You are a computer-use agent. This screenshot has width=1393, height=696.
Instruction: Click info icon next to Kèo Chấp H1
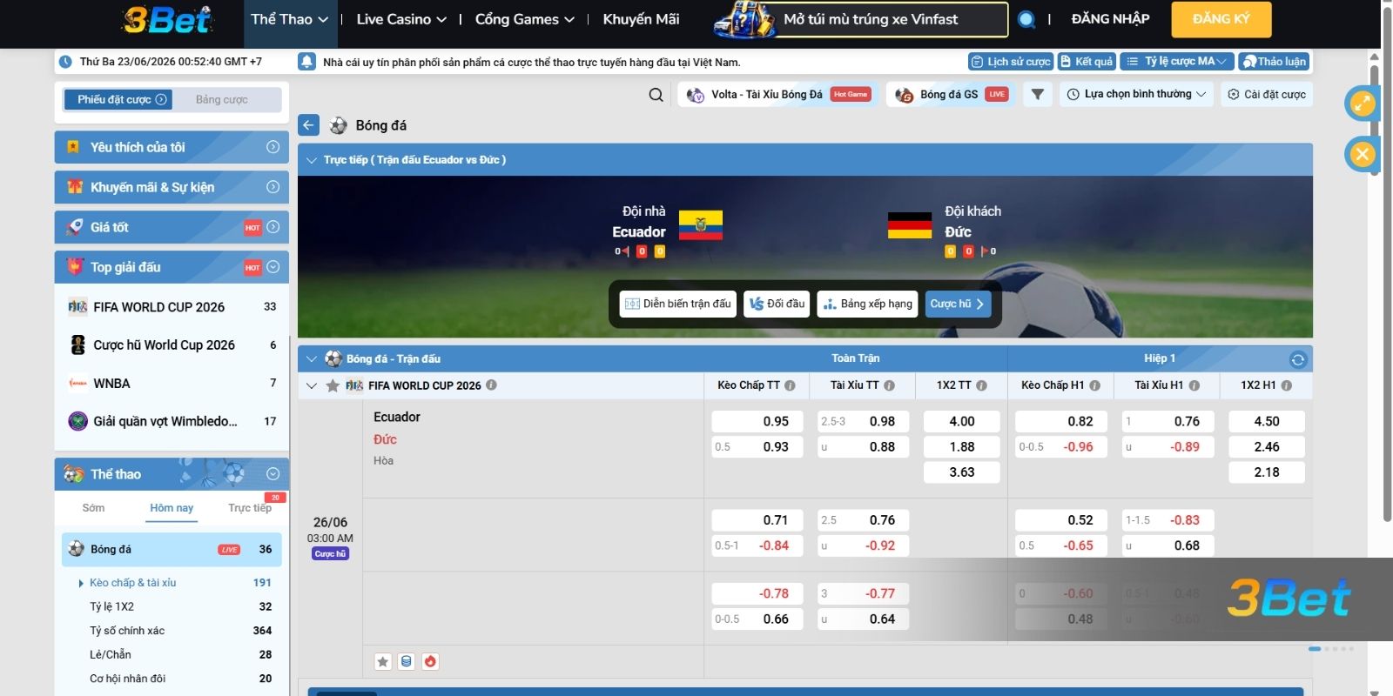tap(1094, 385)
